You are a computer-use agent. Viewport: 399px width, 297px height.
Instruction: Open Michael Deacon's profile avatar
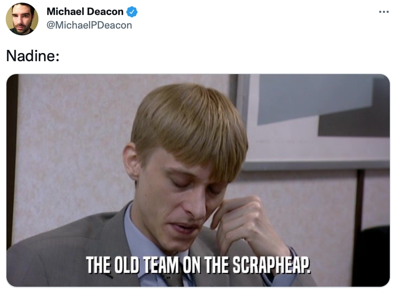[22, 19]
